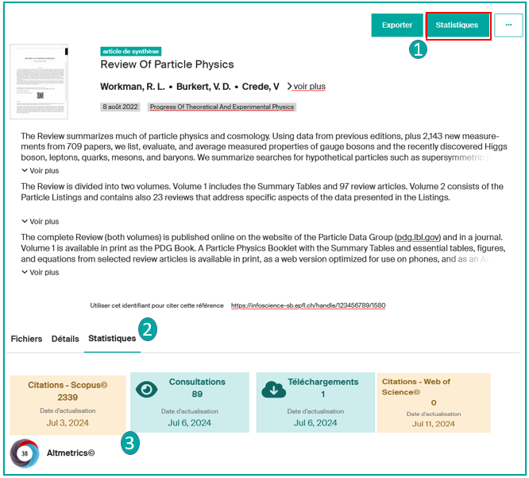Screen dimensions: 529x478
Task: Click the eye icon in Consultations card
Action: [147, 389]
